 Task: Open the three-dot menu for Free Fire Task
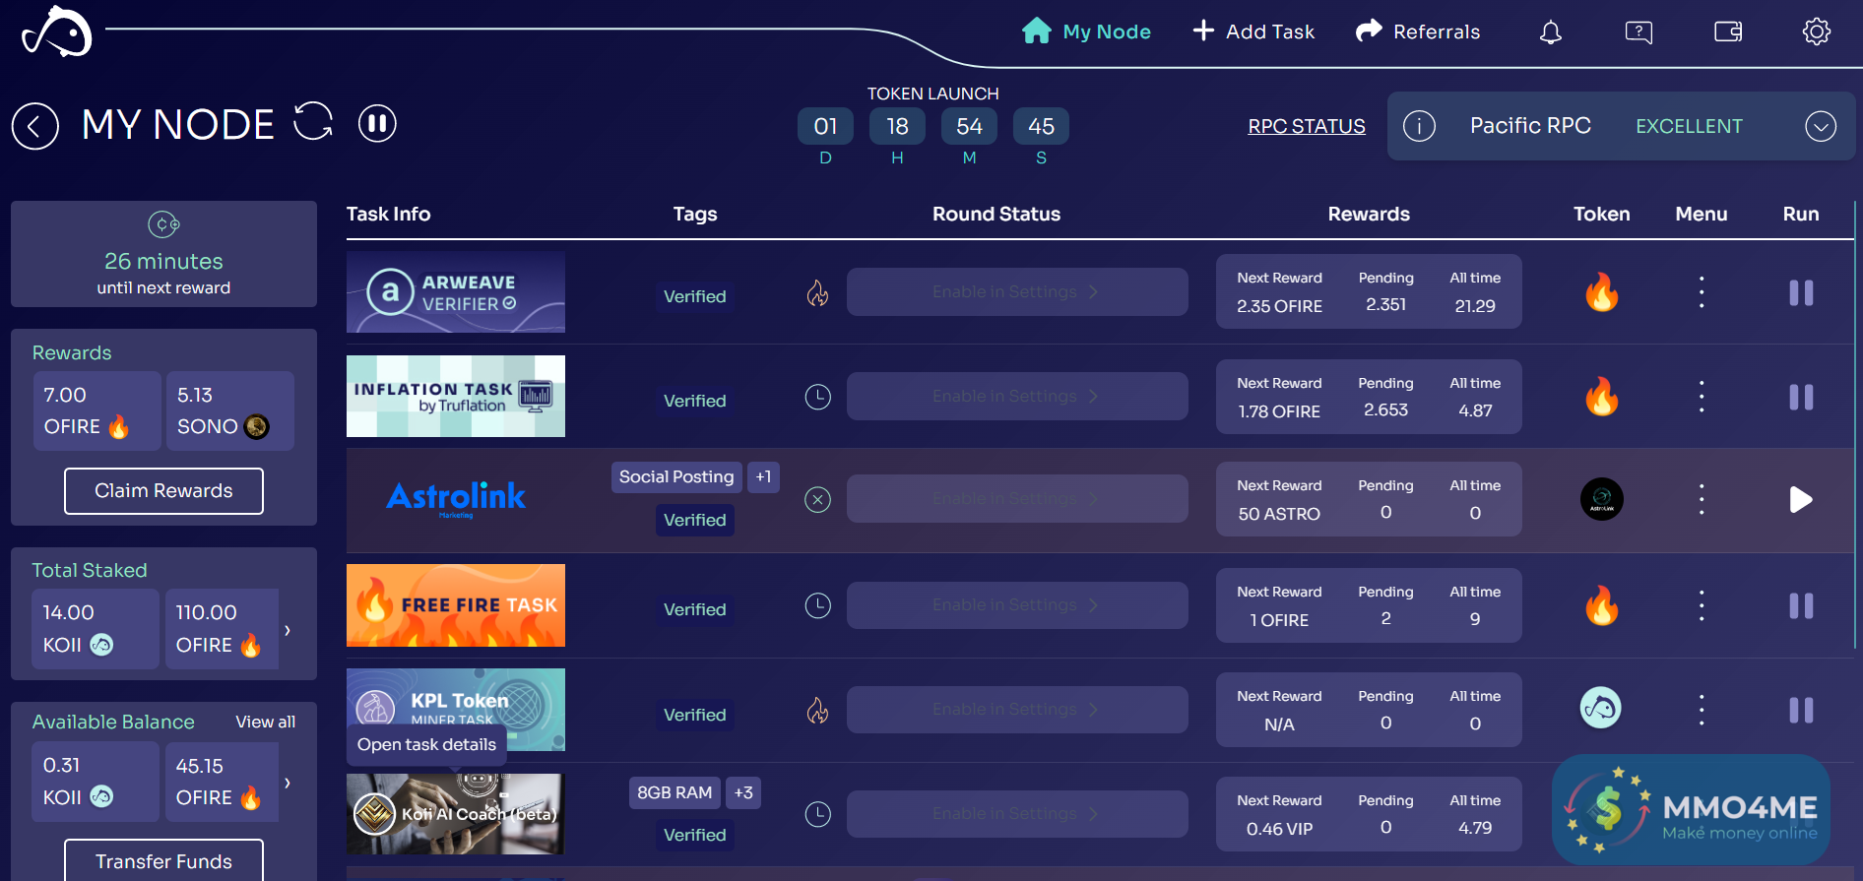click(x=1702, y=605)
